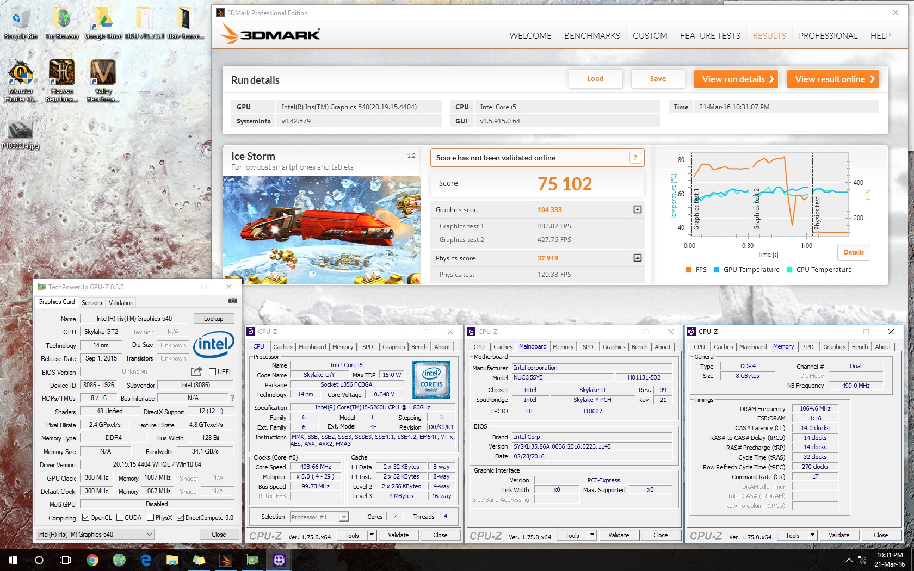Open Task View on the taskbar
The height and width of the screenshot is (571, 914).
pos(65,560)
